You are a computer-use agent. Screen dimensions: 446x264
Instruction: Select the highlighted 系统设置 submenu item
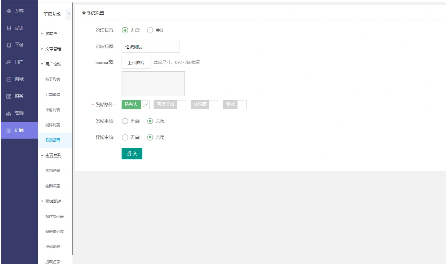pos(54,140)
